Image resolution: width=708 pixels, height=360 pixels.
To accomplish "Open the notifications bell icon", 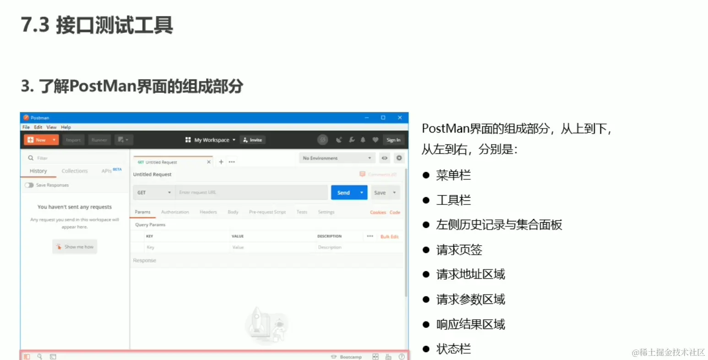I will click(363, 140).
